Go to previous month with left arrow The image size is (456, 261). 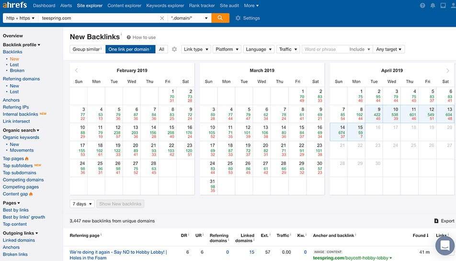click(x=77, y=71)
